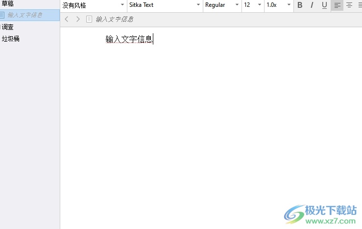The image size is (362, 229).
Task: Expand the Regular font style dropdown
Action: pyautogui.click(x=222, y=5)
